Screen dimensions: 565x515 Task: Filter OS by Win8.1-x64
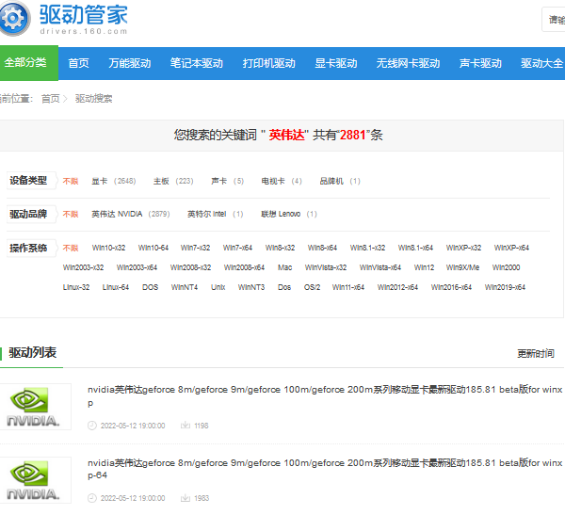(x=415, y=248)
